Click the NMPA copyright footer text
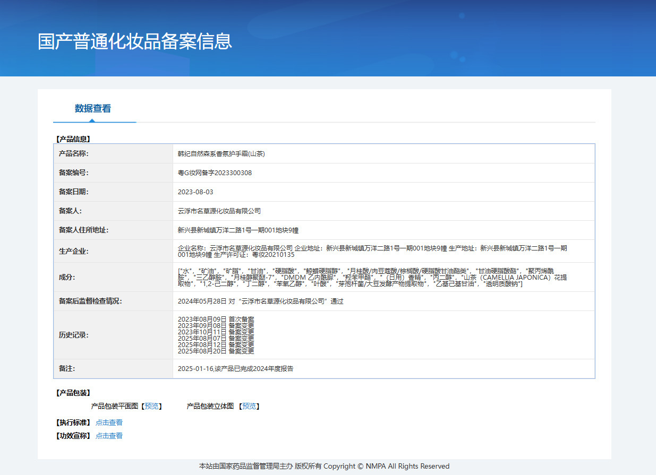The height and width of the screenshot is (475, 656). (x=324, y=466)
